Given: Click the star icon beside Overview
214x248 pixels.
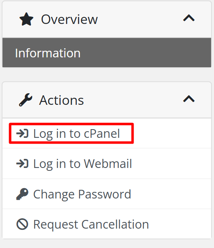Looking at the screenshot, I should pos(26,19).
